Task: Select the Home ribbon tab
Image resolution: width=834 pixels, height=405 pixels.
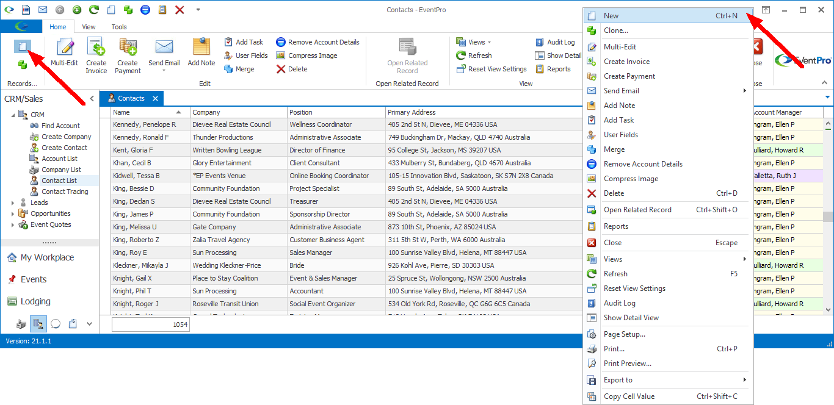Action: (58, 27)
